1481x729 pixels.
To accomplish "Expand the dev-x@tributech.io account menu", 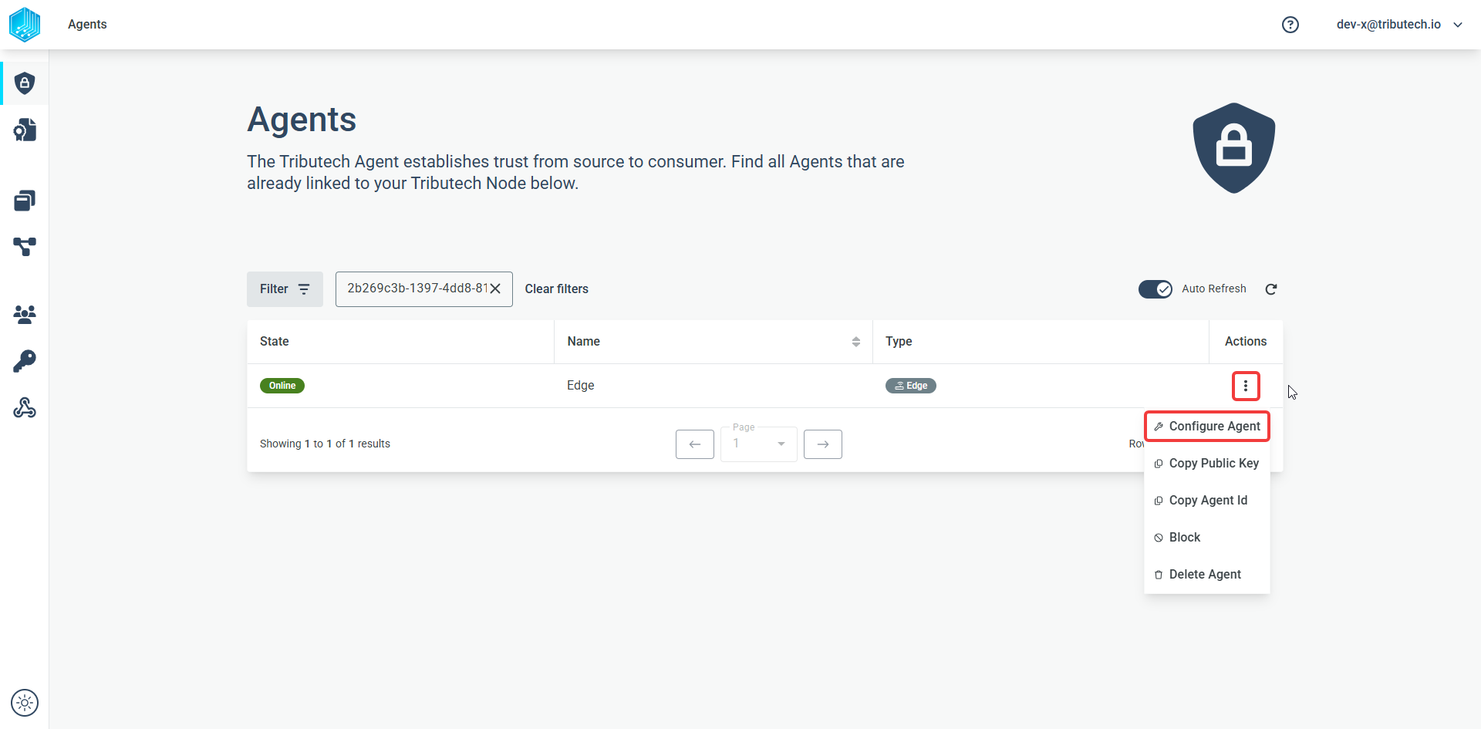I will [x=1400, y=25].
